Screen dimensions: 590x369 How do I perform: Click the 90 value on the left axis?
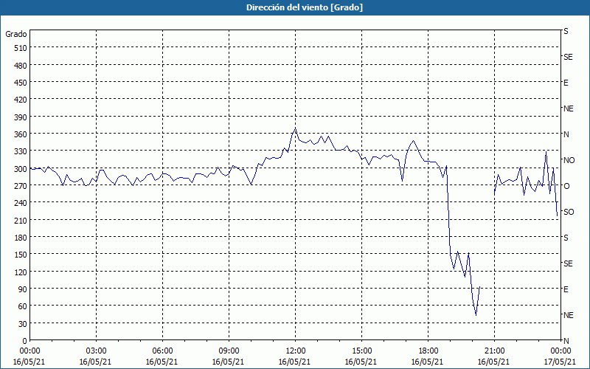click(x=22, y=289)
